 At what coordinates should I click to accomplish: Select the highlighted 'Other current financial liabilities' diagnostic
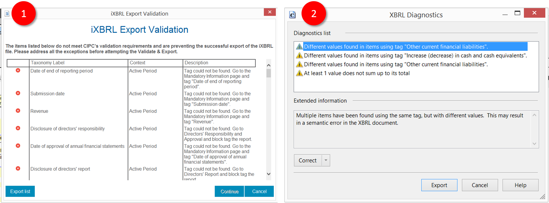coord(396,47)
